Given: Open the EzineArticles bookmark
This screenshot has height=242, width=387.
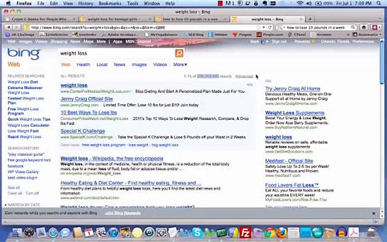Looking at the screenshot, I should coord(53,35).
